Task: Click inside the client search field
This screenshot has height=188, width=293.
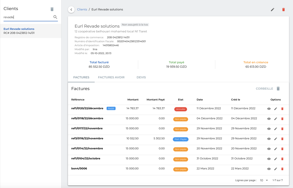Action: coord(26,17)
